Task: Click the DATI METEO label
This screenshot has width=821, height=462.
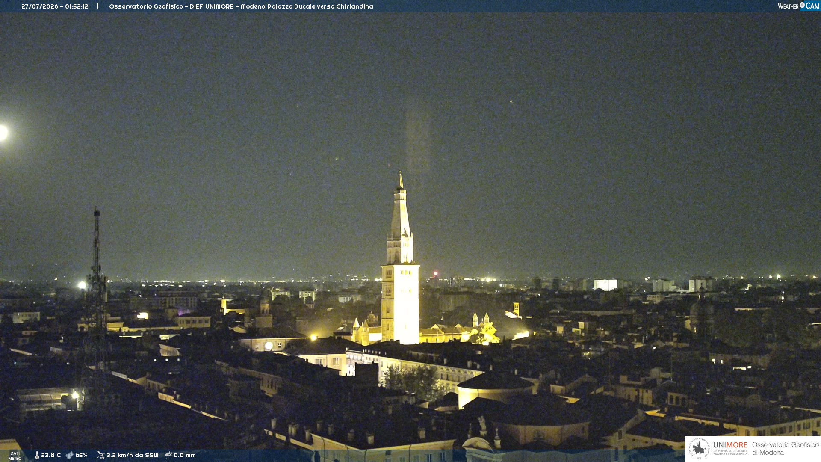Action: point(15,456)
